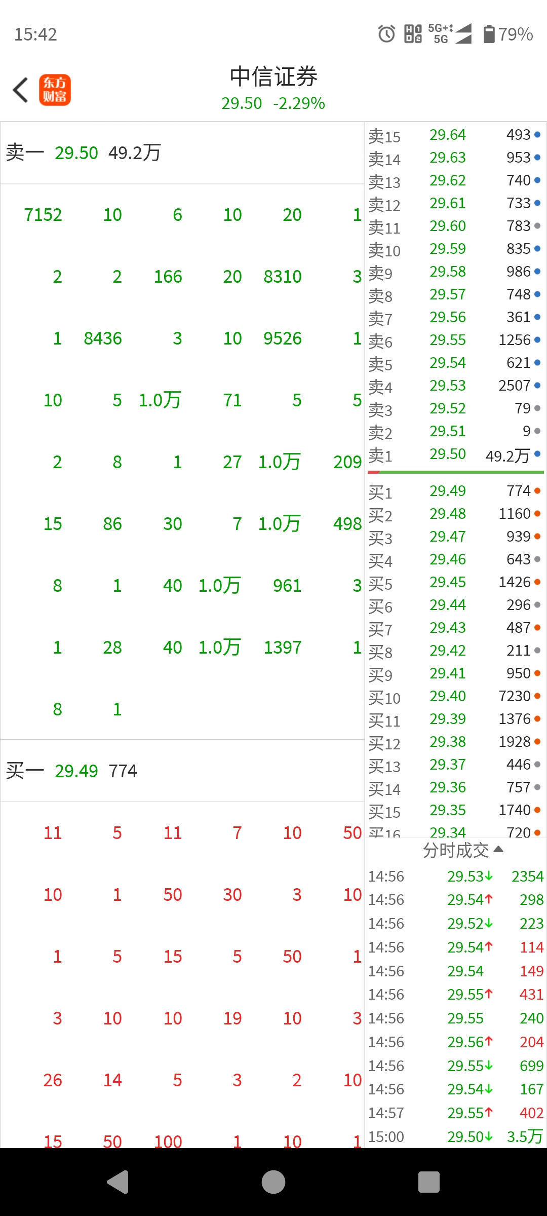Tap the Android home navigation button

(273, 1182)
